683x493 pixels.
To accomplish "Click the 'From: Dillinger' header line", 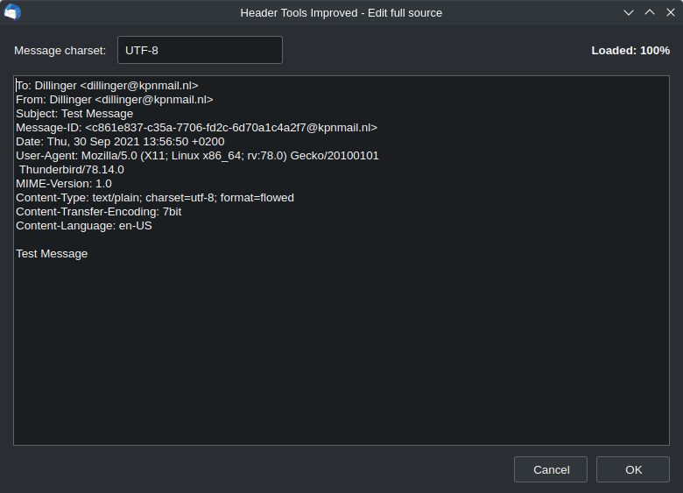I will tap(115, 100).
